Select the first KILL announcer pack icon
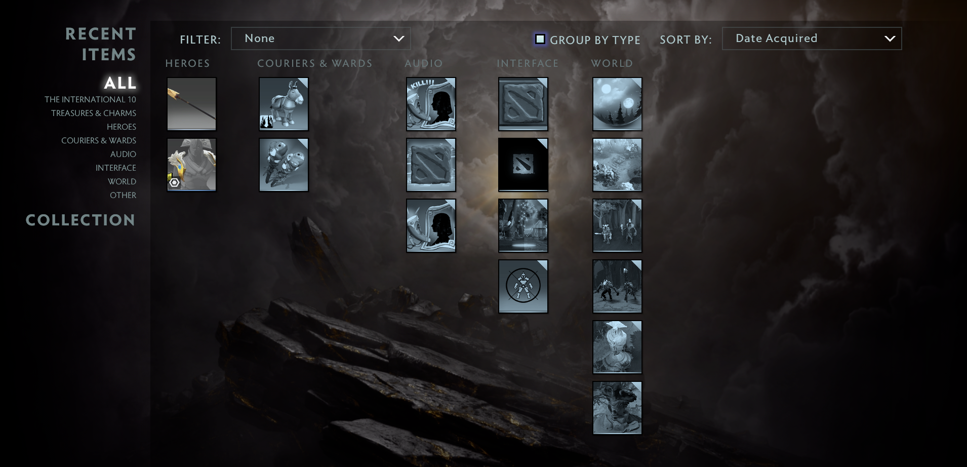This screenshot has height=467, width=967. pyautogui.click(x=431, y=104)
